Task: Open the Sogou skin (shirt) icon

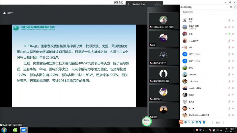Action: [200, 122]
